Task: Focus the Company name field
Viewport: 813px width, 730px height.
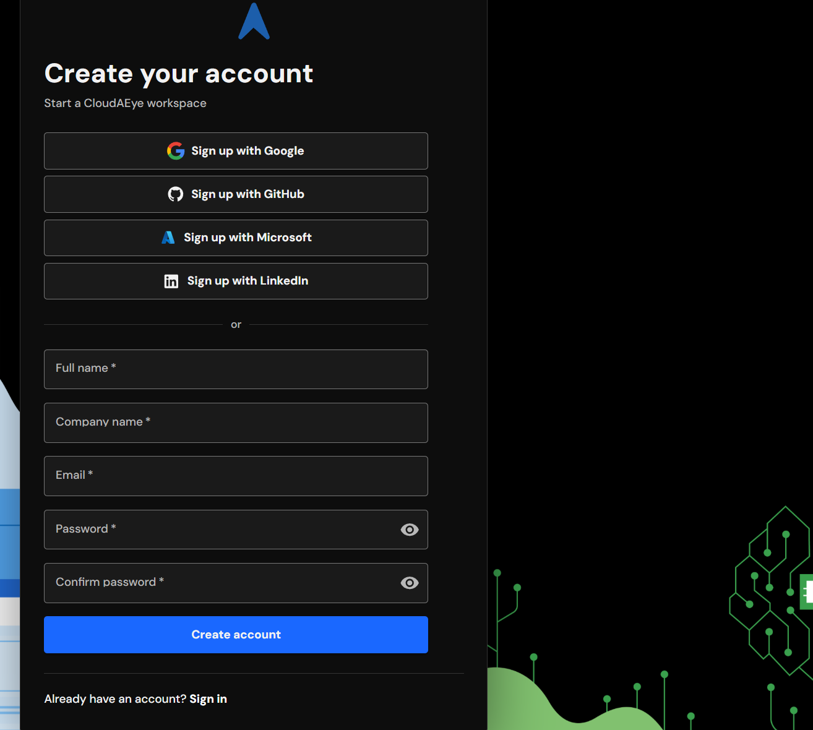Action: (x=236, y=423)
